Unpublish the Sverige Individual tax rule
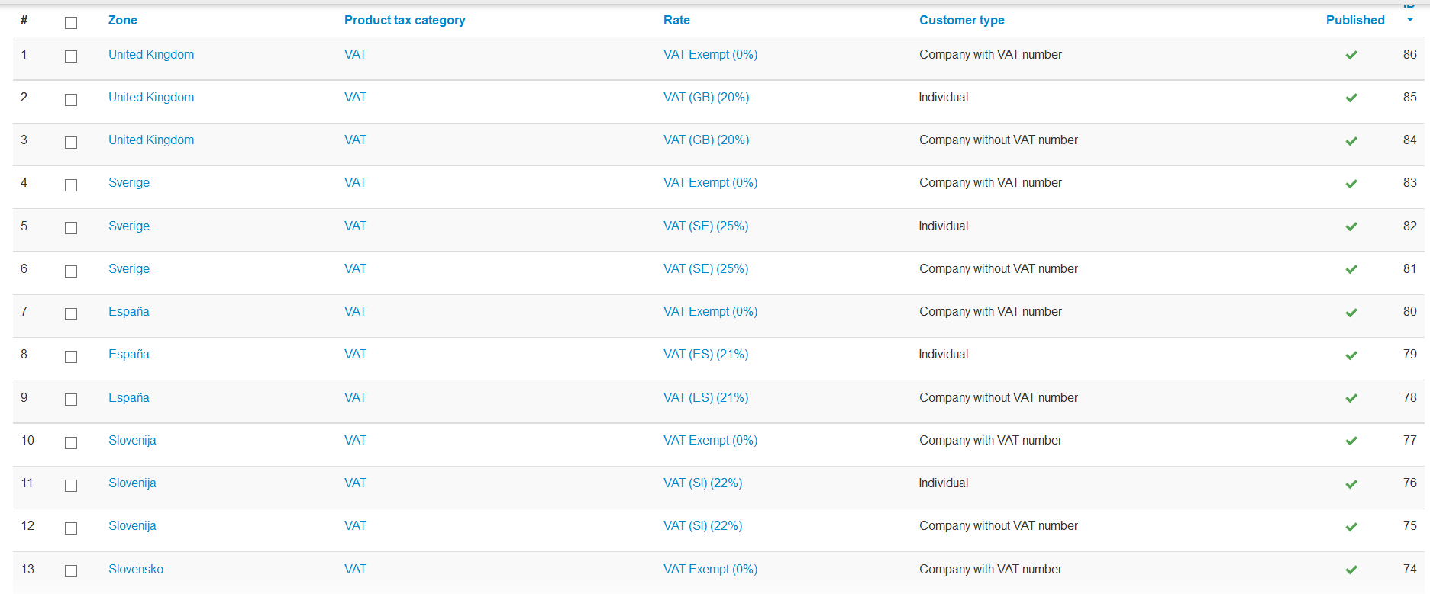 point(1351,226)
